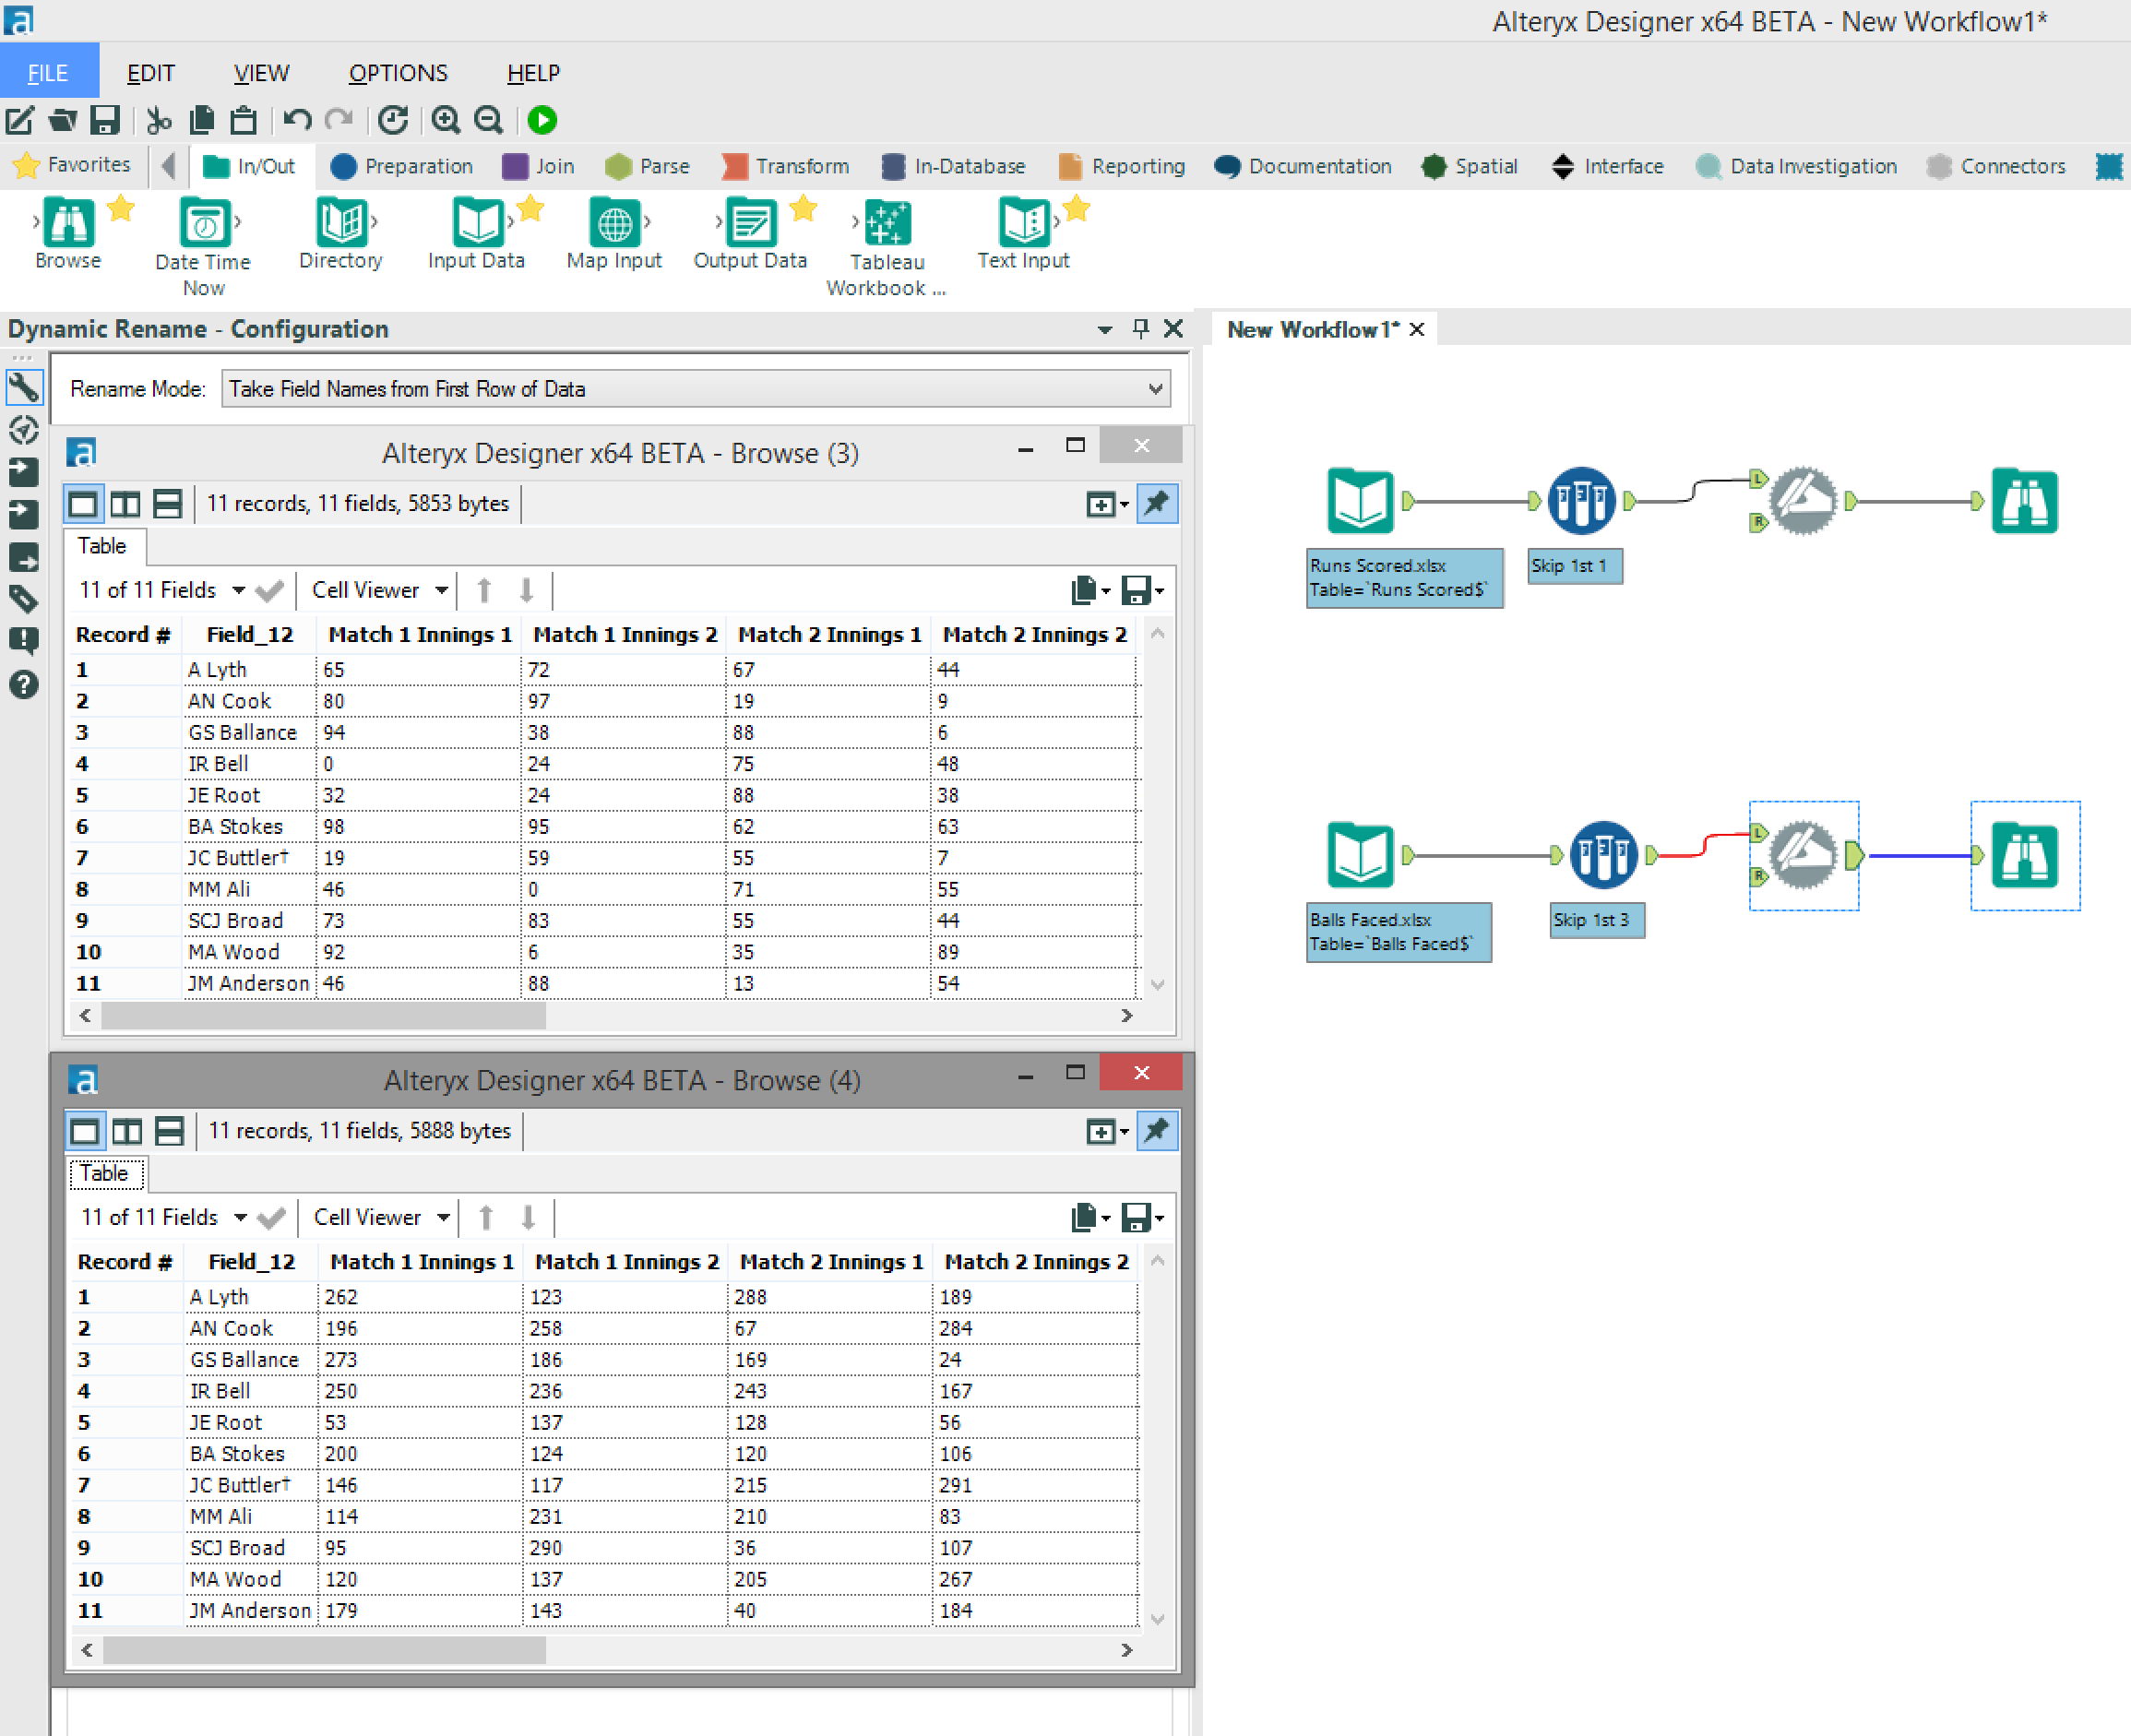Click the Refresh icon in toolbar
2131x1736 pixels.
pos(393,120)
